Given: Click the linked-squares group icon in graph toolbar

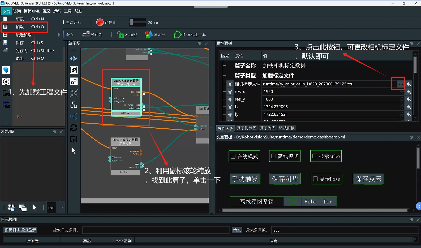Looking at the screenshot, I should coord(74,70).
